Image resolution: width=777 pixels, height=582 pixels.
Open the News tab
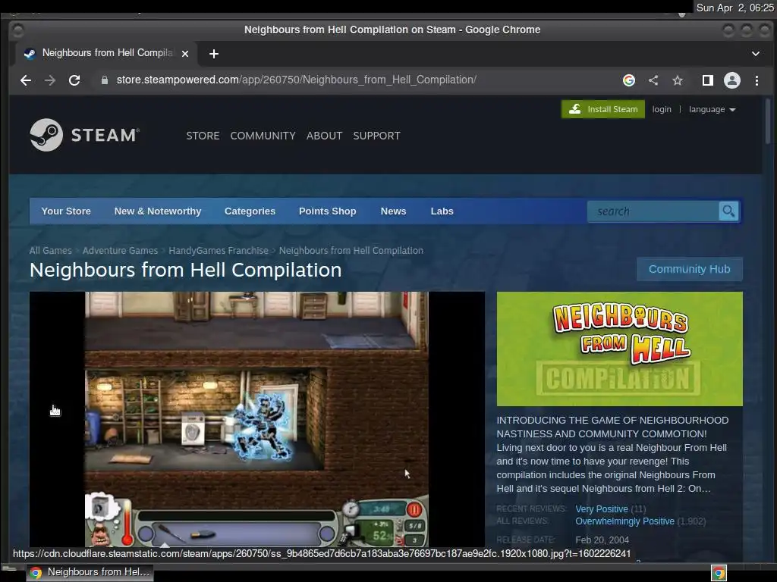pyautogui.click(x=394, y=211)
